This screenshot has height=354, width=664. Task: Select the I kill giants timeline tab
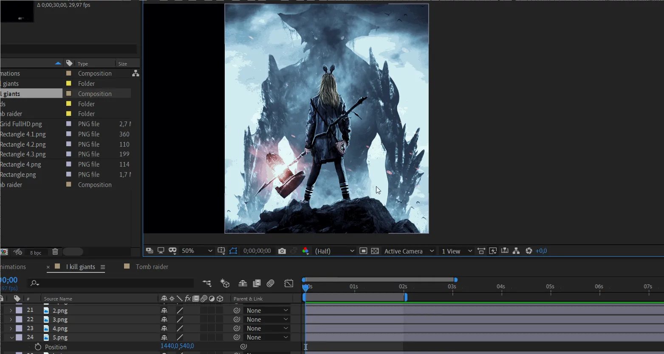pyautogui.click(x=81, y=266)
